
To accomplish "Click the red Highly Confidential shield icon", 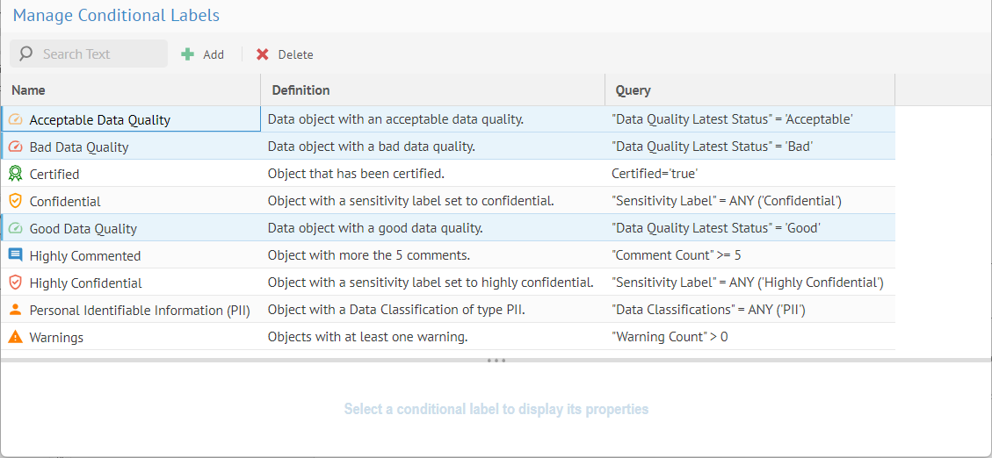I will [x=15, y=283].
